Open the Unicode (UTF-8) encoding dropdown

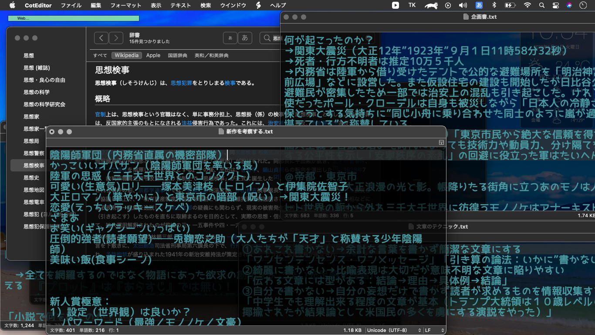pos(394,330)
